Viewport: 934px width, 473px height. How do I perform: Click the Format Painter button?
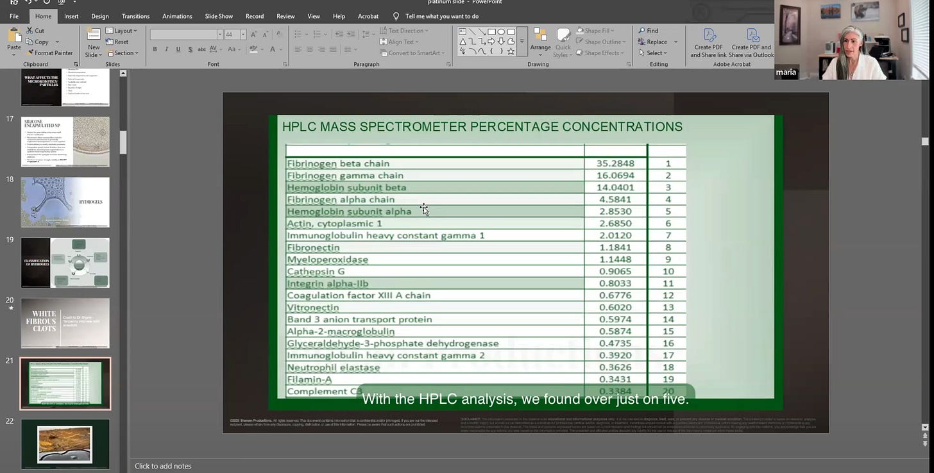49,53
